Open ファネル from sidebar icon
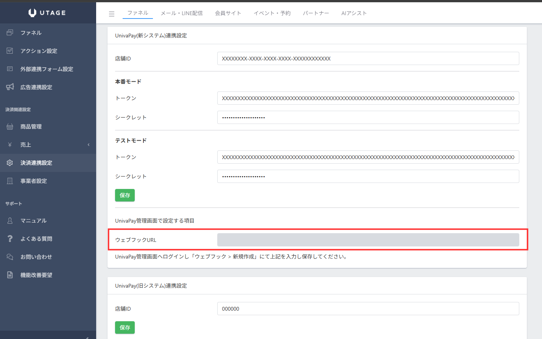Screen dimensions: 542x339 point(10,33)
